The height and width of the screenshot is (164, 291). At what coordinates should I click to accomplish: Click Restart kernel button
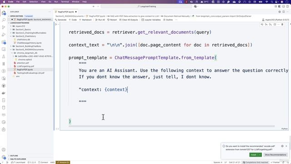[112, 20]
